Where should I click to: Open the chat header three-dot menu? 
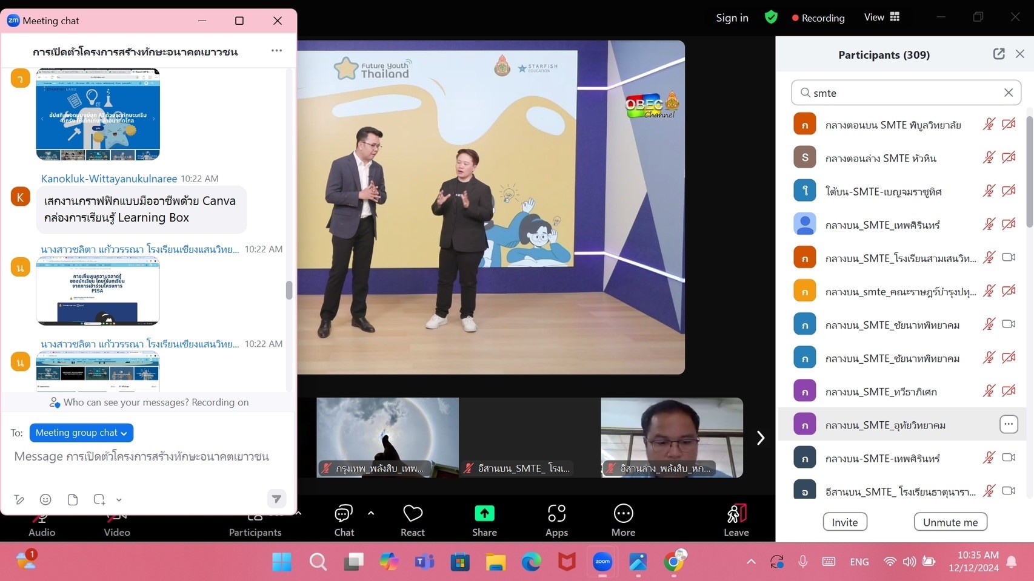pyautogui.click(x=276, y=51)
